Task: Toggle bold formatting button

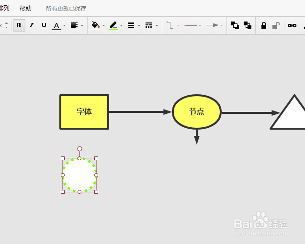Action: point(19,25)
